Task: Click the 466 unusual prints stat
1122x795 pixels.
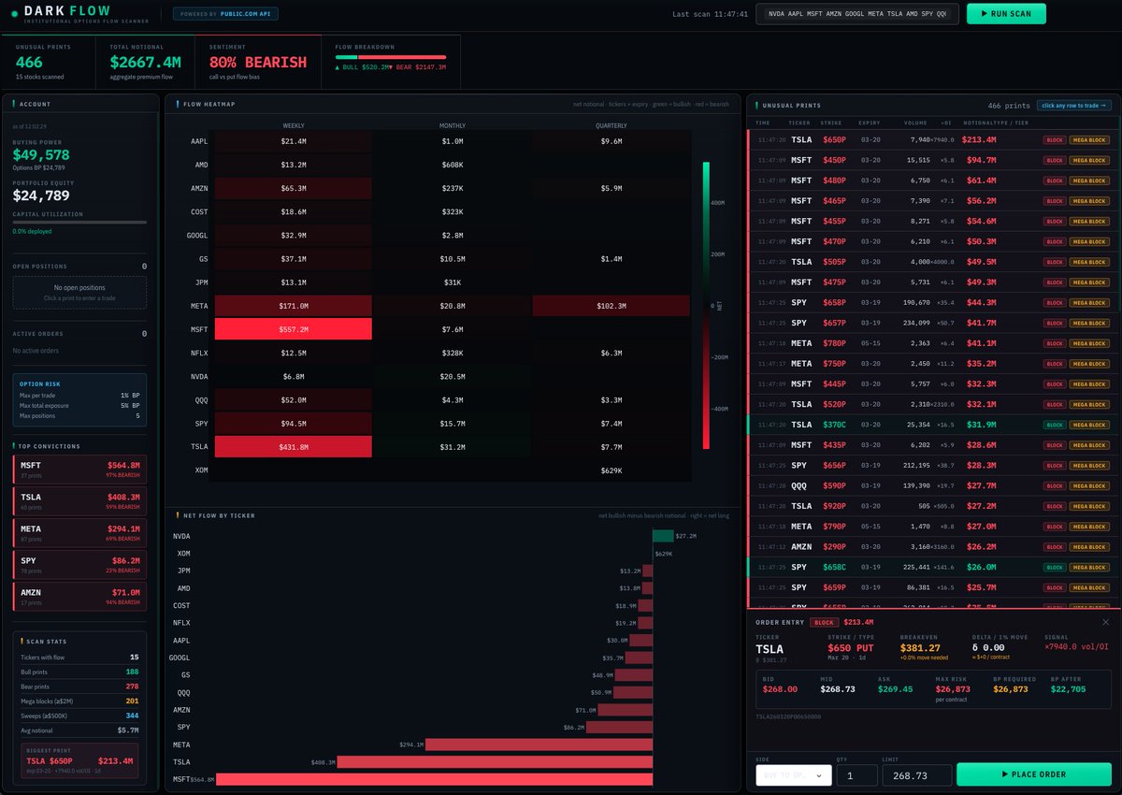Action: point(31,62)
